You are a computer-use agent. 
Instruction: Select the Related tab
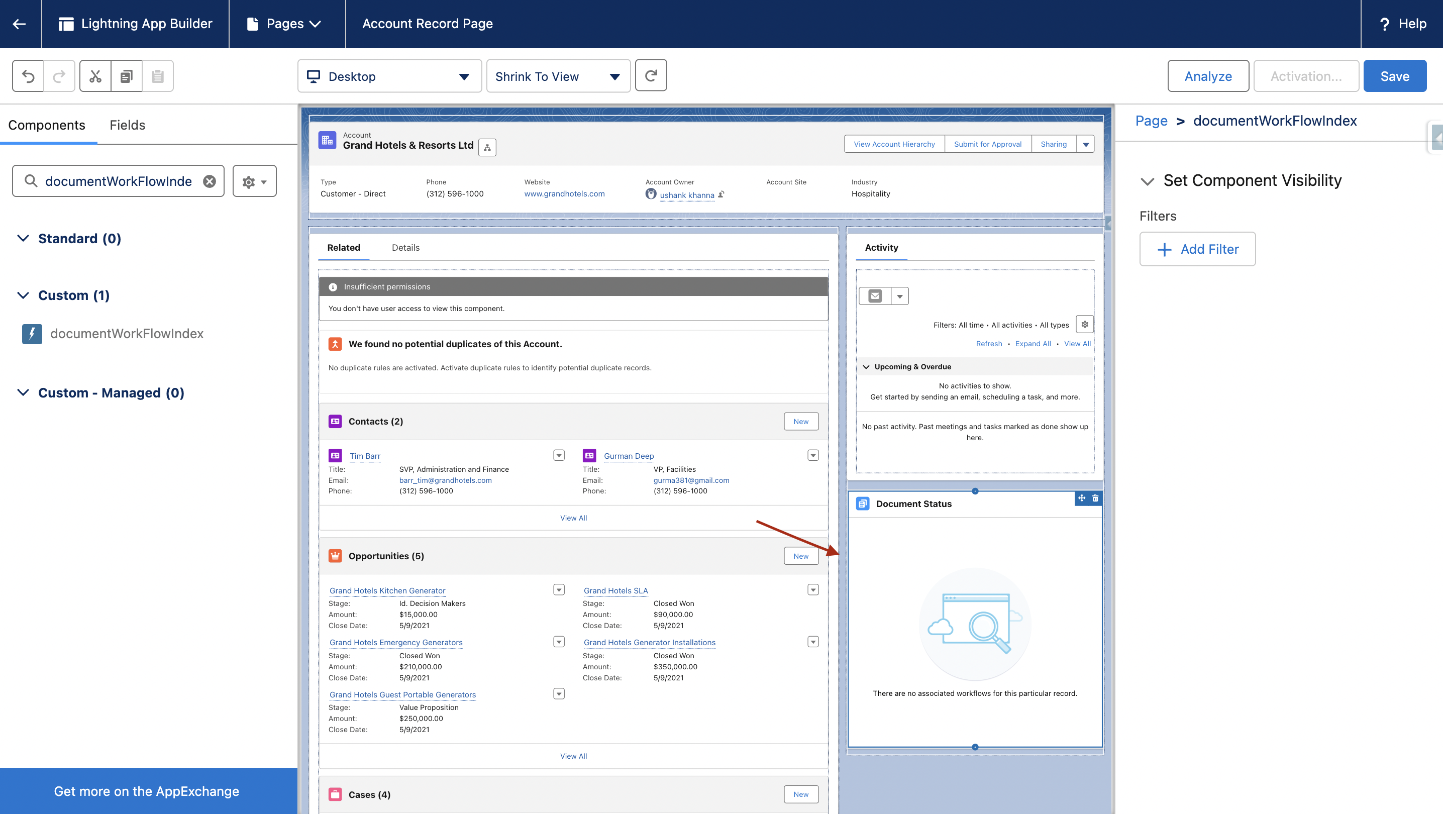coord(343,248)
